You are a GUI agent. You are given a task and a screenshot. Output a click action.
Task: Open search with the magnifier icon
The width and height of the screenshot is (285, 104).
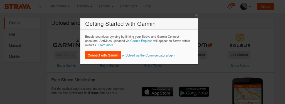39,6
